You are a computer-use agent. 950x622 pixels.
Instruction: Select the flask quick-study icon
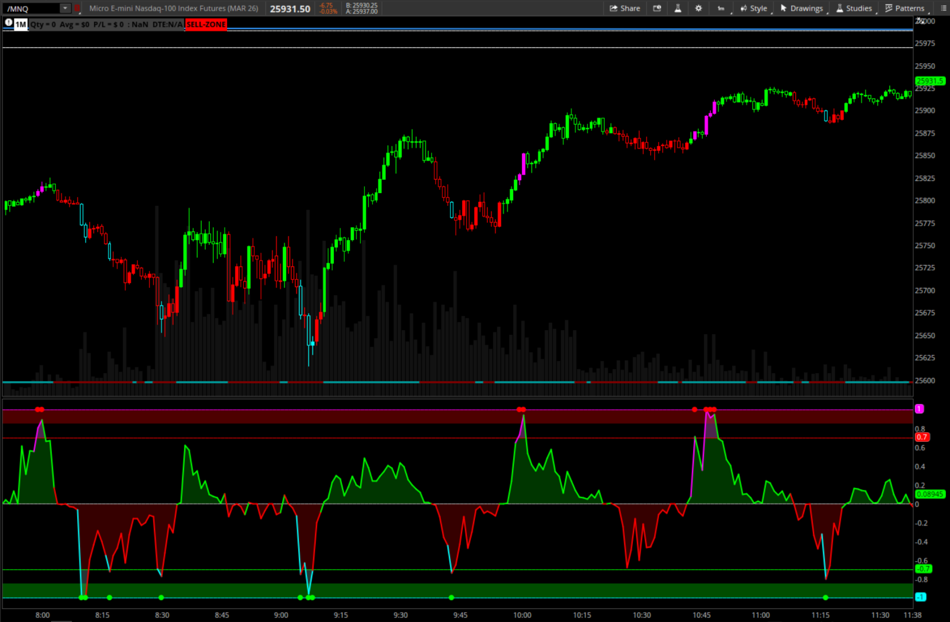click(x=678, y=8)
